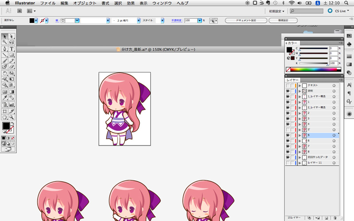Create new layer button in Layers panel

click(326, 218)
